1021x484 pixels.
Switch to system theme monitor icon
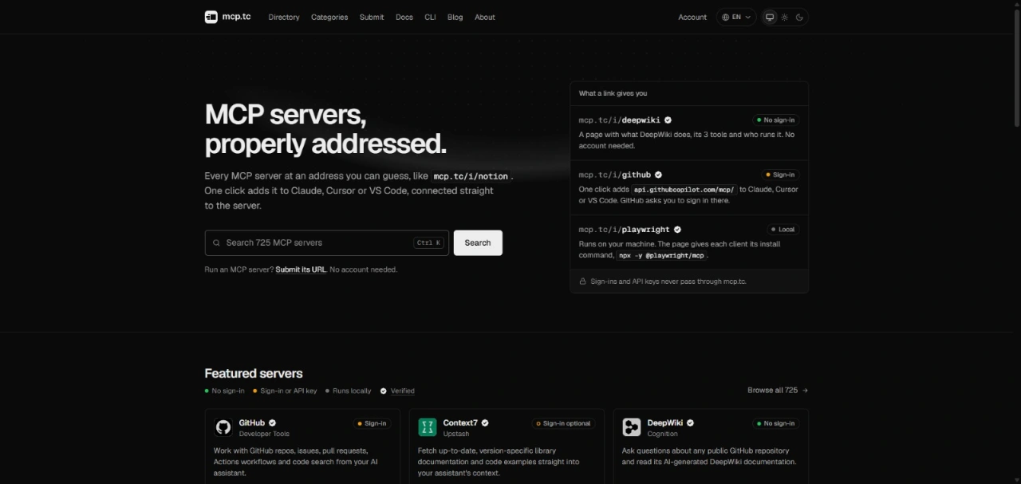770,17
